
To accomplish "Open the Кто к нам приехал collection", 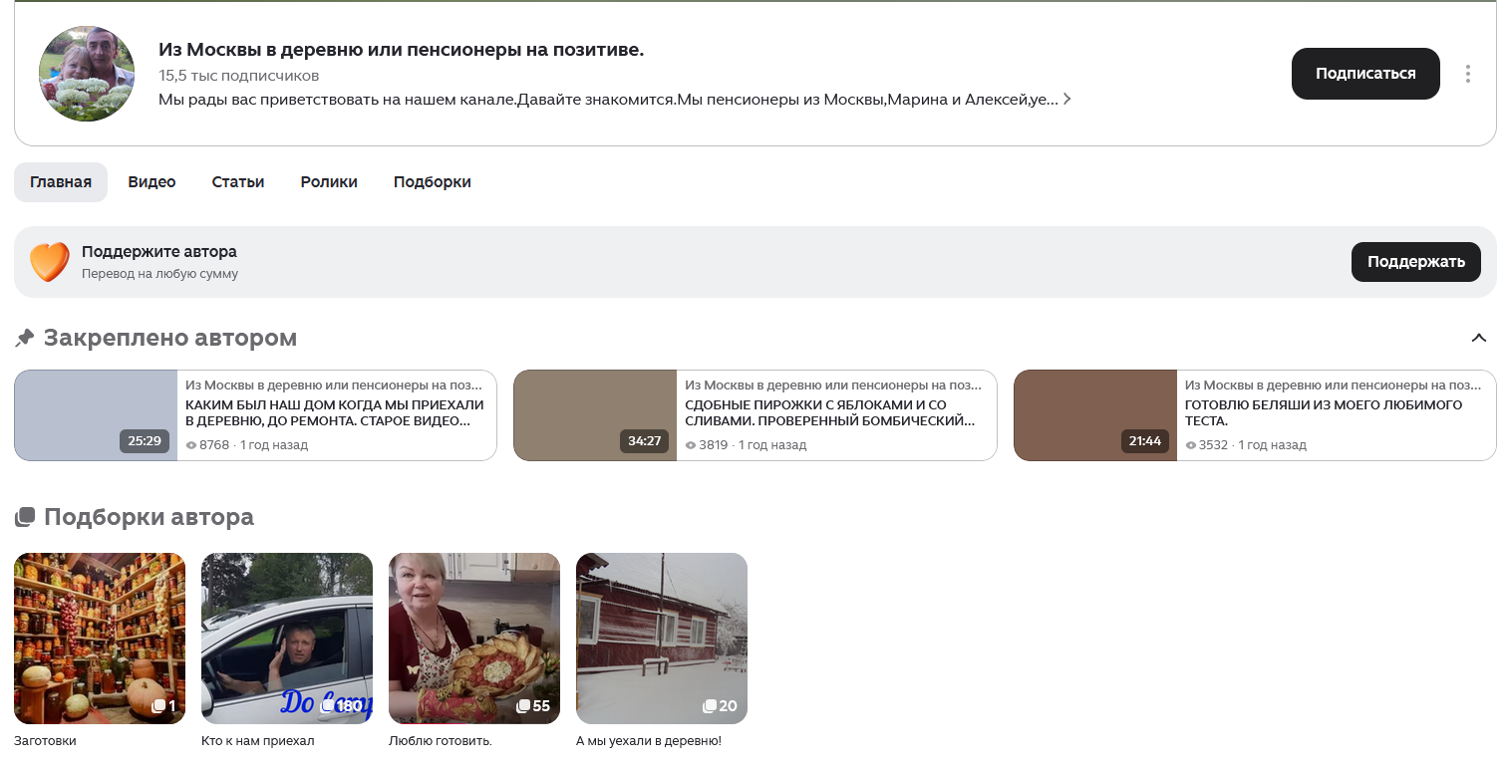I will coord(287,638).
